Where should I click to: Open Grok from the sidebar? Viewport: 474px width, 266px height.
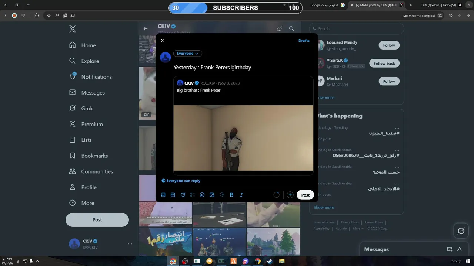click(81, 108)
